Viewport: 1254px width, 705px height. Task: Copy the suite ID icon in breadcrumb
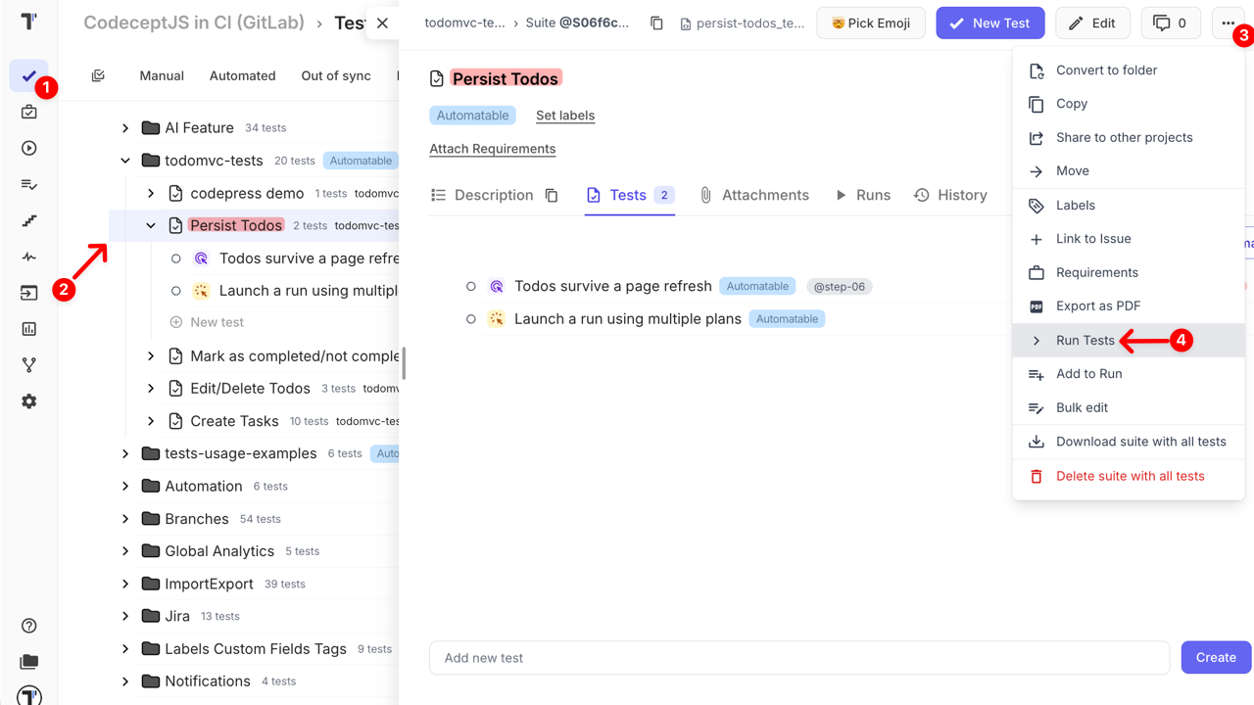pos(656,23)
